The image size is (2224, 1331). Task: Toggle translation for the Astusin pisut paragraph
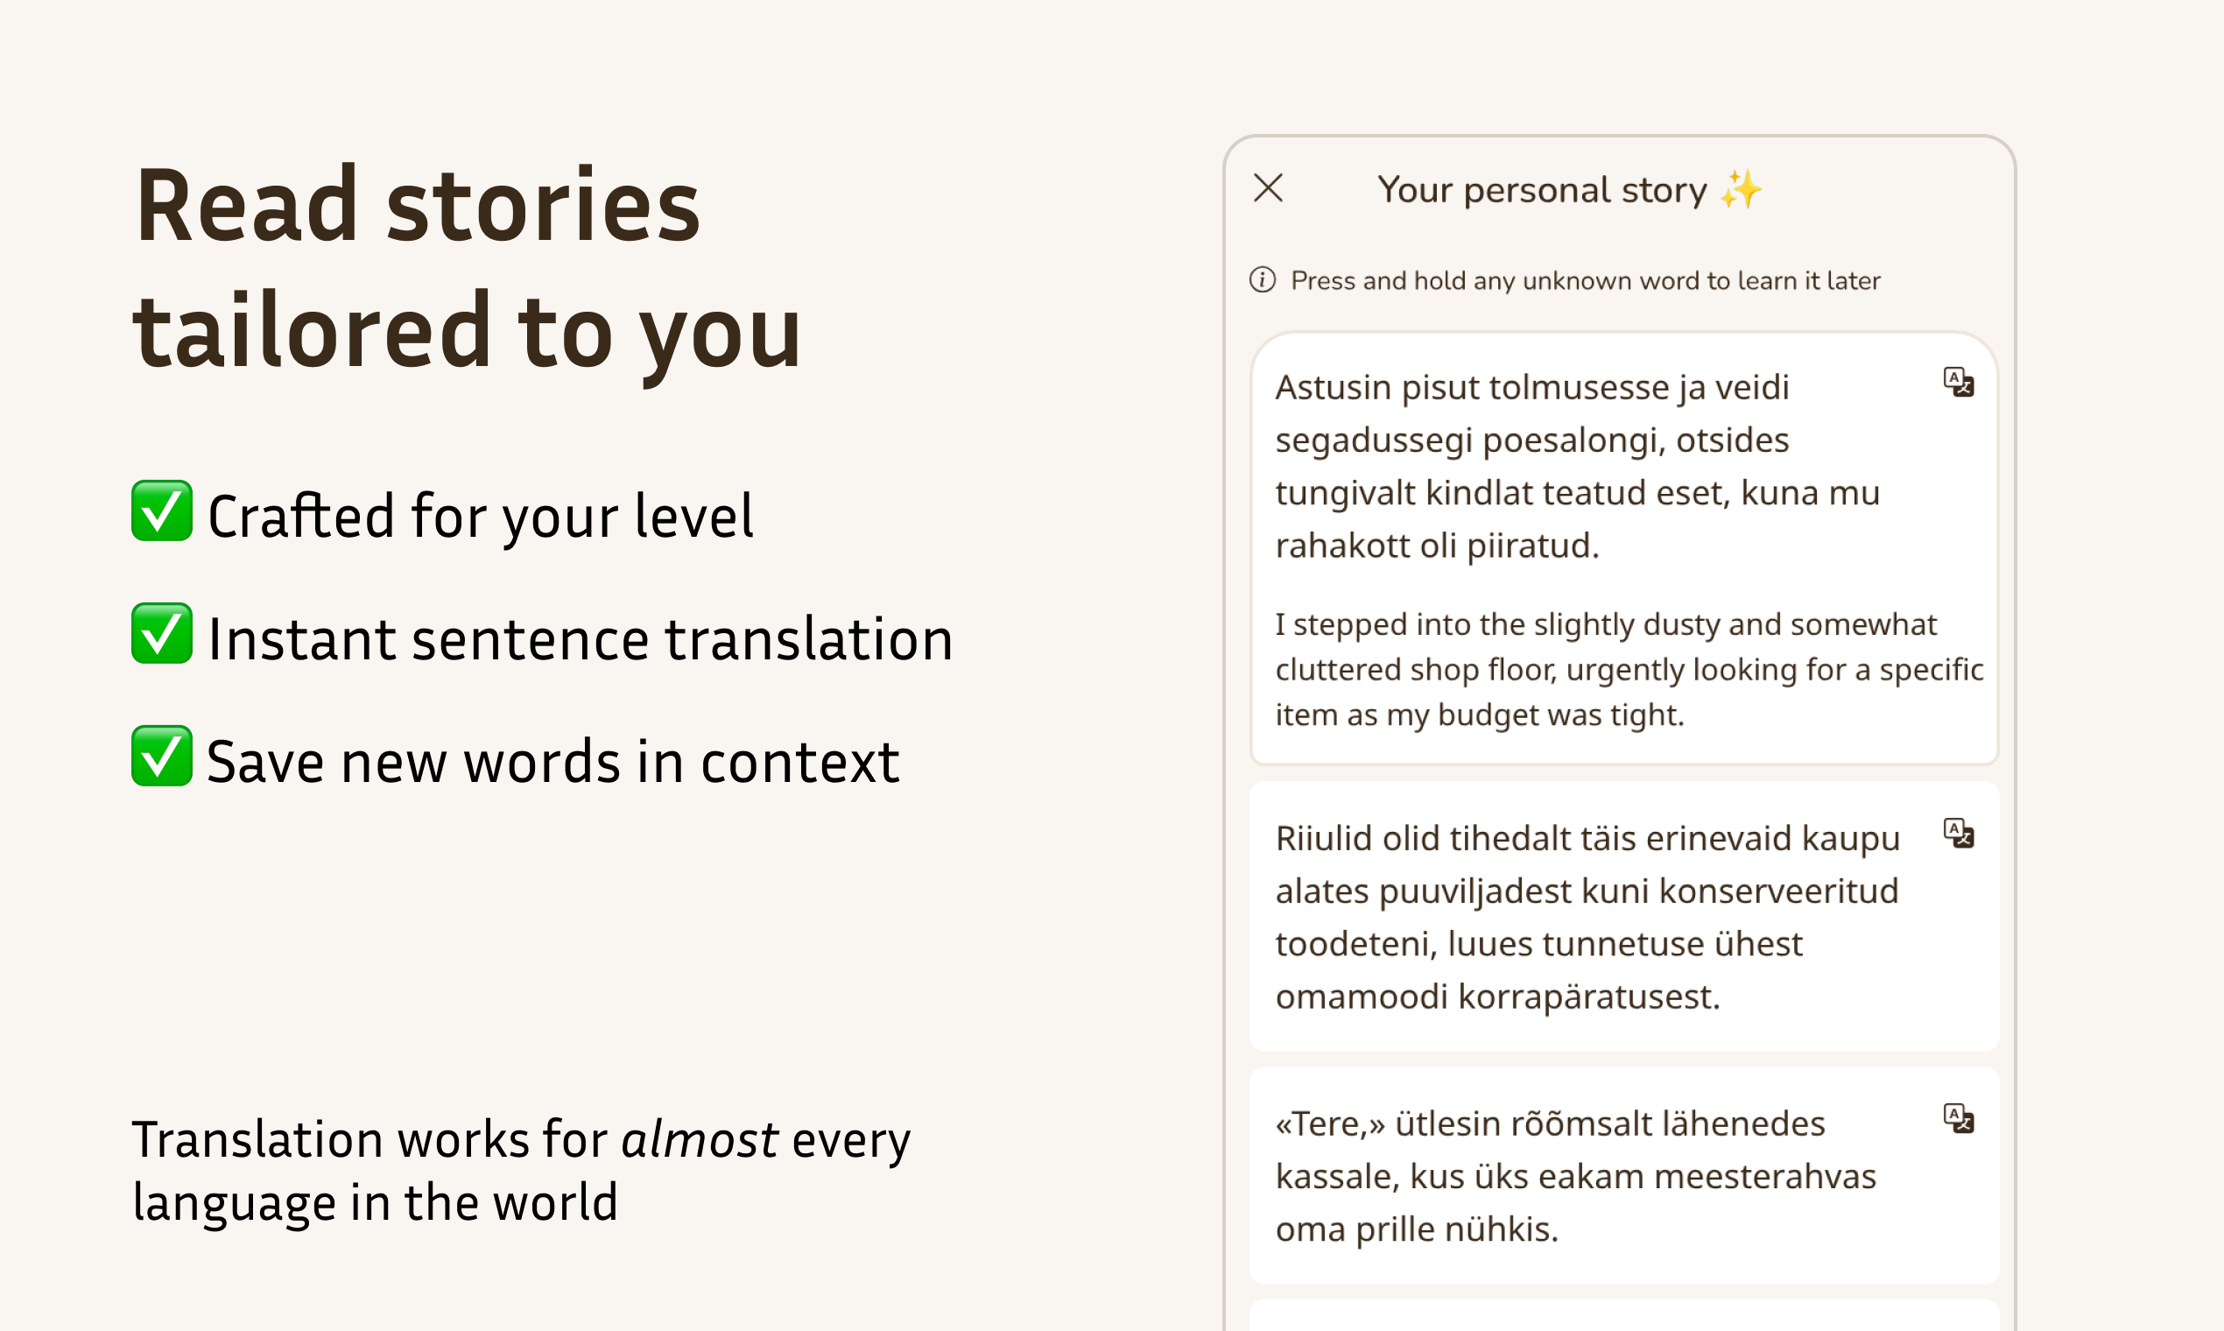[x=1958, y=382]
